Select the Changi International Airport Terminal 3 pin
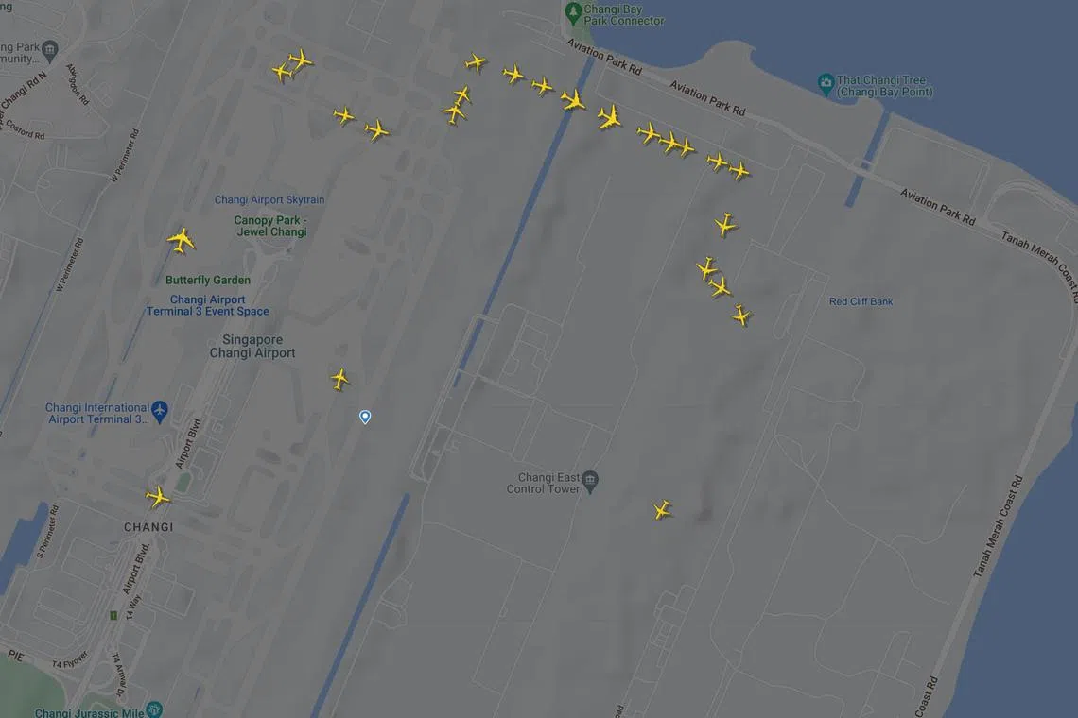The height and width of the screenshot is (718, 1078). pos(160,411)
